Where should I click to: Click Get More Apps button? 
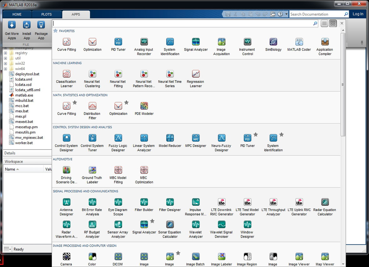click(x=12, y=31)
